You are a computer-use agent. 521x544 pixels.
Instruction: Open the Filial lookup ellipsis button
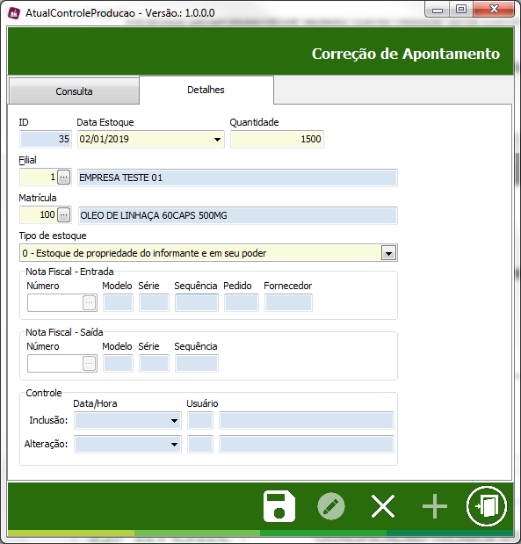click(x=63, y=178)
